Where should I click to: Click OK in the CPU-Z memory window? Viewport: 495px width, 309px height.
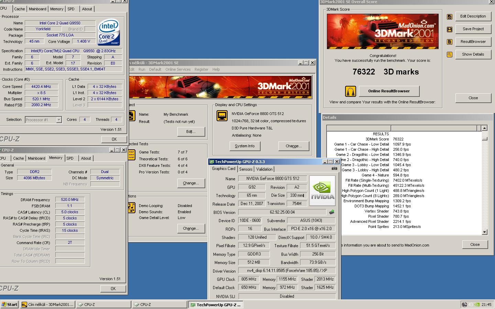click(x=113, y=289)
